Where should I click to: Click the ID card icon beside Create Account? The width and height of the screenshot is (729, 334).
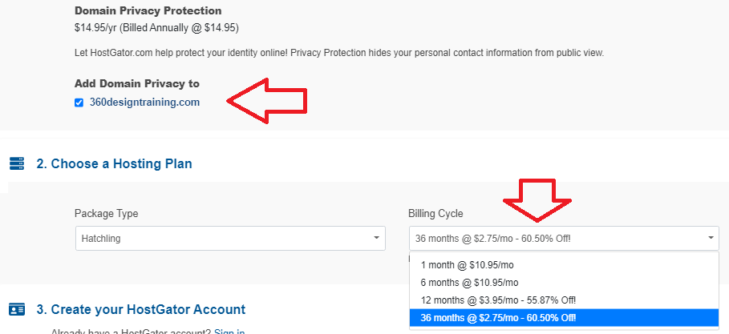tap(17, 309)
